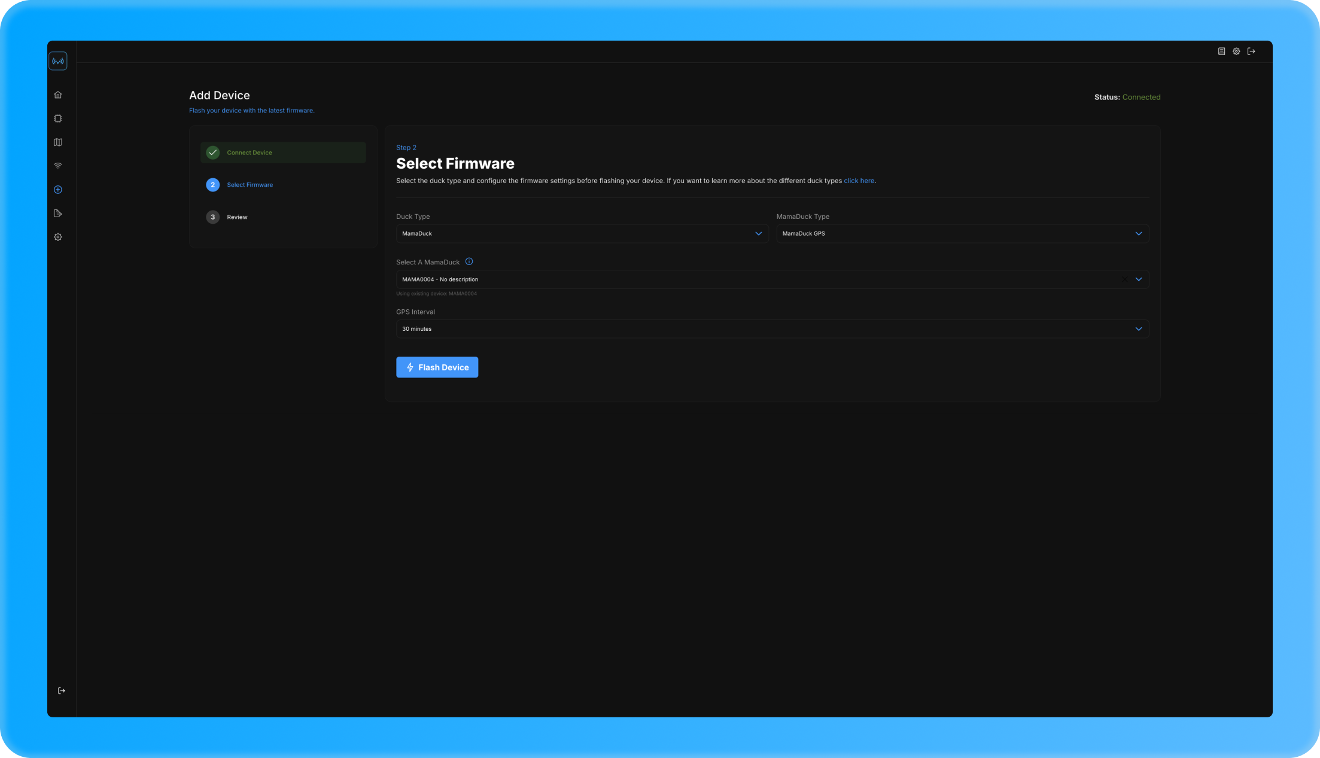Click the broadcast logo icon at top-left
Viewport: 1320px width, 758px height.
[x=58, y=61]
